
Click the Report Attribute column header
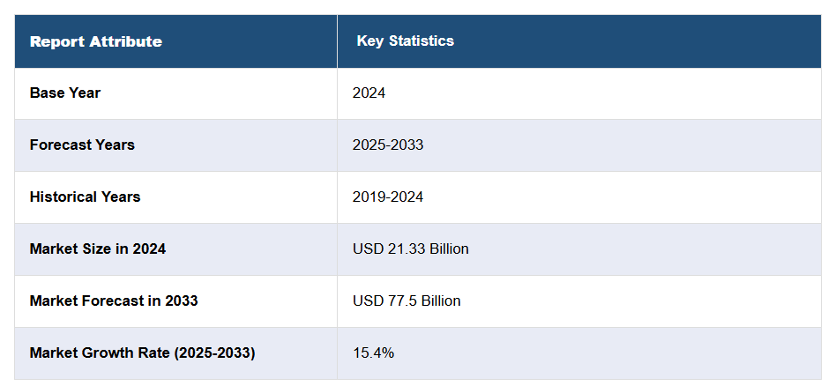point(95,41)
